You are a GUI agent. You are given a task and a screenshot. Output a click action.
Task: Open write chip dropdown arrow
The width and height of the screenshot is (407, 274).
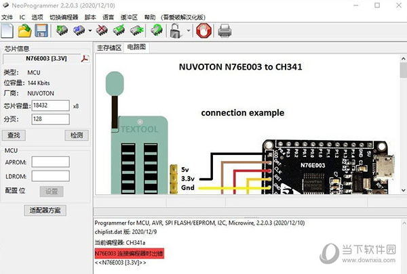(x=90, y=30)
